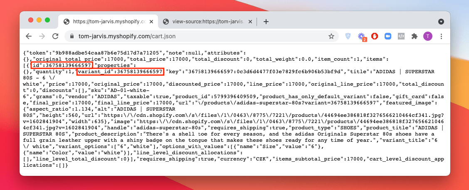The width and height of the screenshot is (469, 190).
Task: Close the tom-jarvis.myshopify cart tab
Action: [x=152, y=22]
